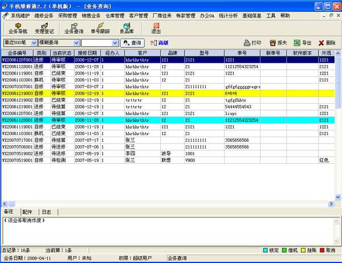
Task: Select the 串号跟踪 tracking toolbar icon
Action: point(101,28)
